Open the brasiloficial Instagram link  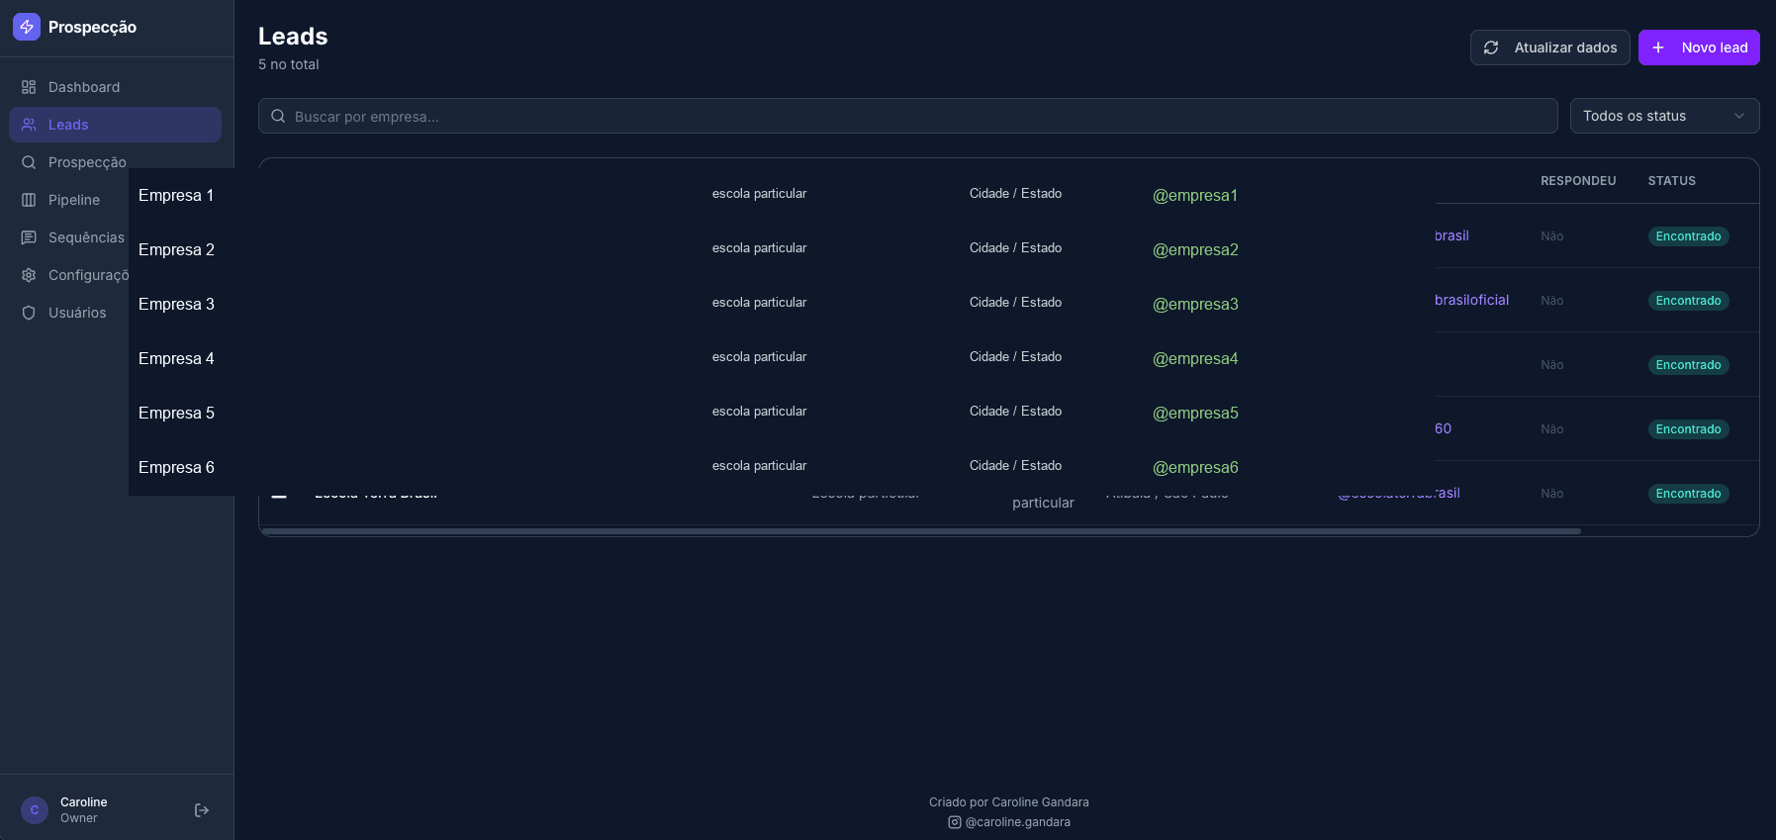[1471, 300]
